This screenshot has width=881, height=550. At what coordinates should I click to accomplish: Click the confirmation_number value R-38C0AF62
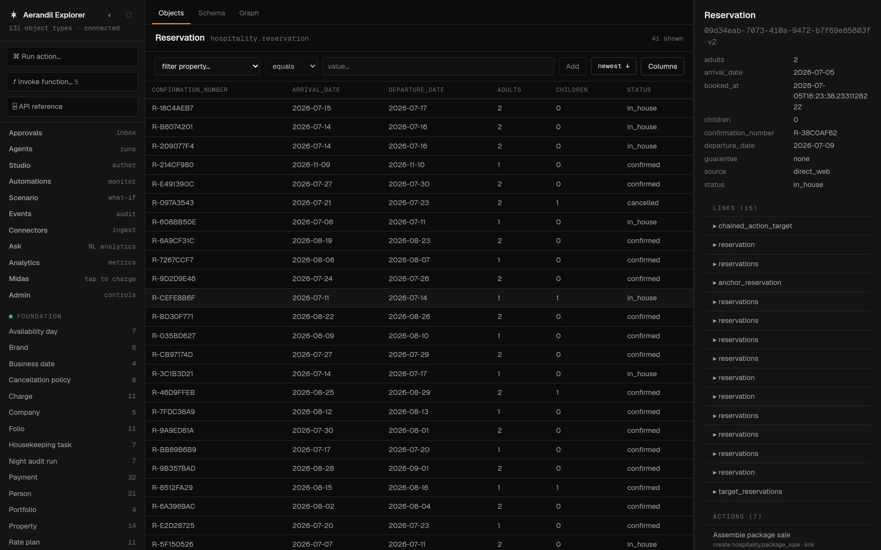click(x=815, y=133)
